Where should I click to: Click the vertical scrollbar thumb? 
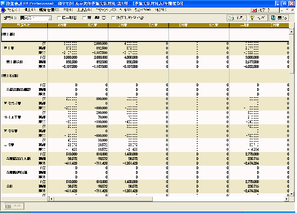tap(291, 54)
